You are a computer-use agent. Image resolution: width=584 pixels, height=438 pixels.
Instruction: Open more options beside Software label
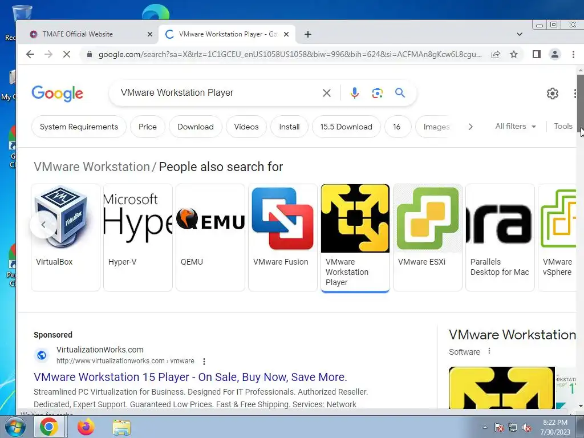tap(489, 351)
